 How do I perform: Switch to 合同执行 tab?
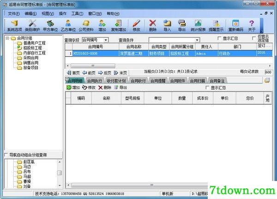pos(95,81)
